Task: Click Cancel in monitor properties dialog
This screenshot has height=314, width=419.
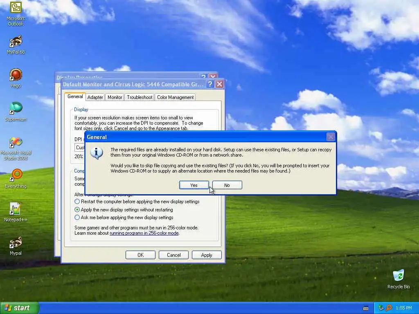Action: point(173,255)
